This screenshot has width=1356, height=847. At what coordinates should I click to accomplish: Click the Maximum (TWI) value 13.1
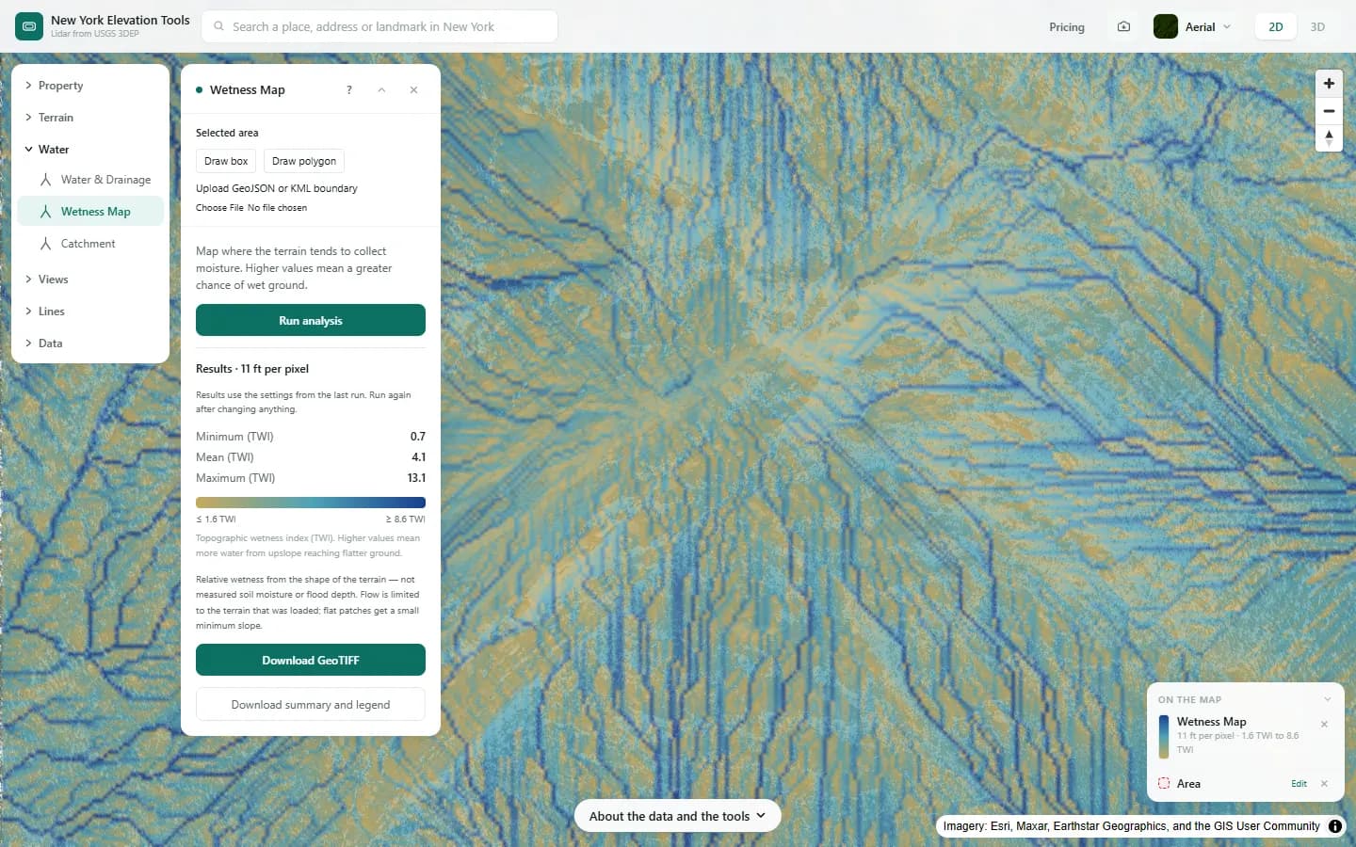coord(416,478)
